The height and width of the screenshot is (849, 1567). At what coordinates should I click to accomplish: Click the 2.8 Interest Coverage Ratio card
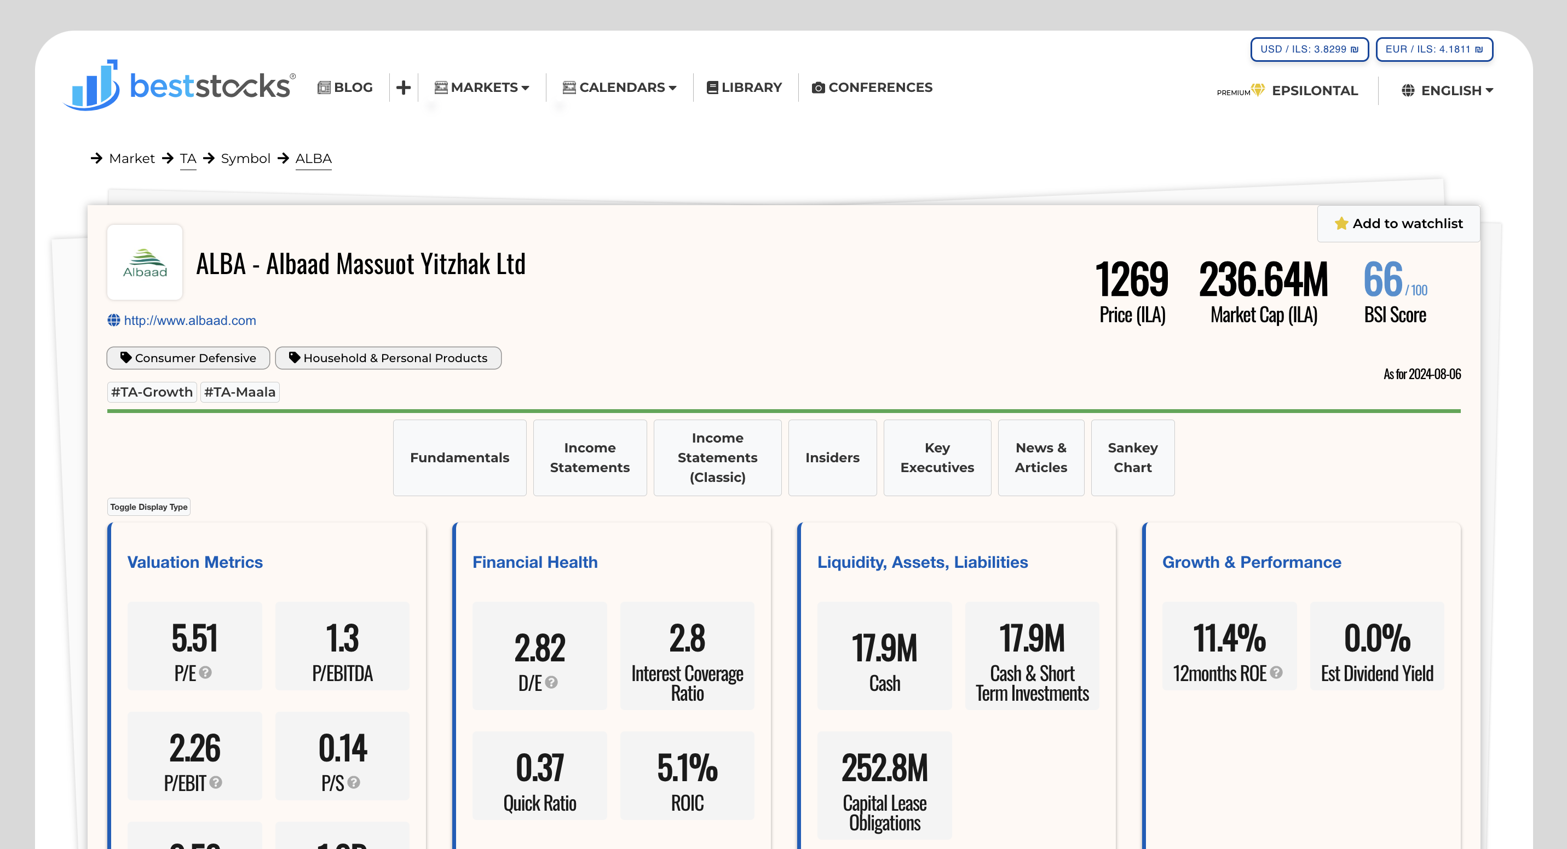[x=687, y=656]
